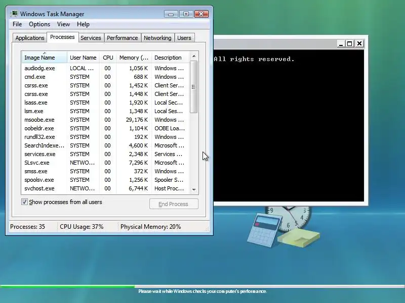Select the msoobe.exe process
Screen dimensions: 405x303
(106, 120)
